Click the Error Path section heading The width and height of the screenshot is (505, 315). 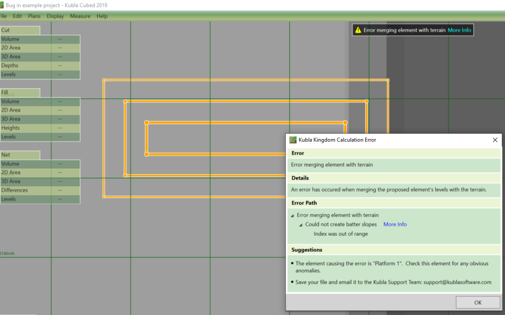coord(304,203)
